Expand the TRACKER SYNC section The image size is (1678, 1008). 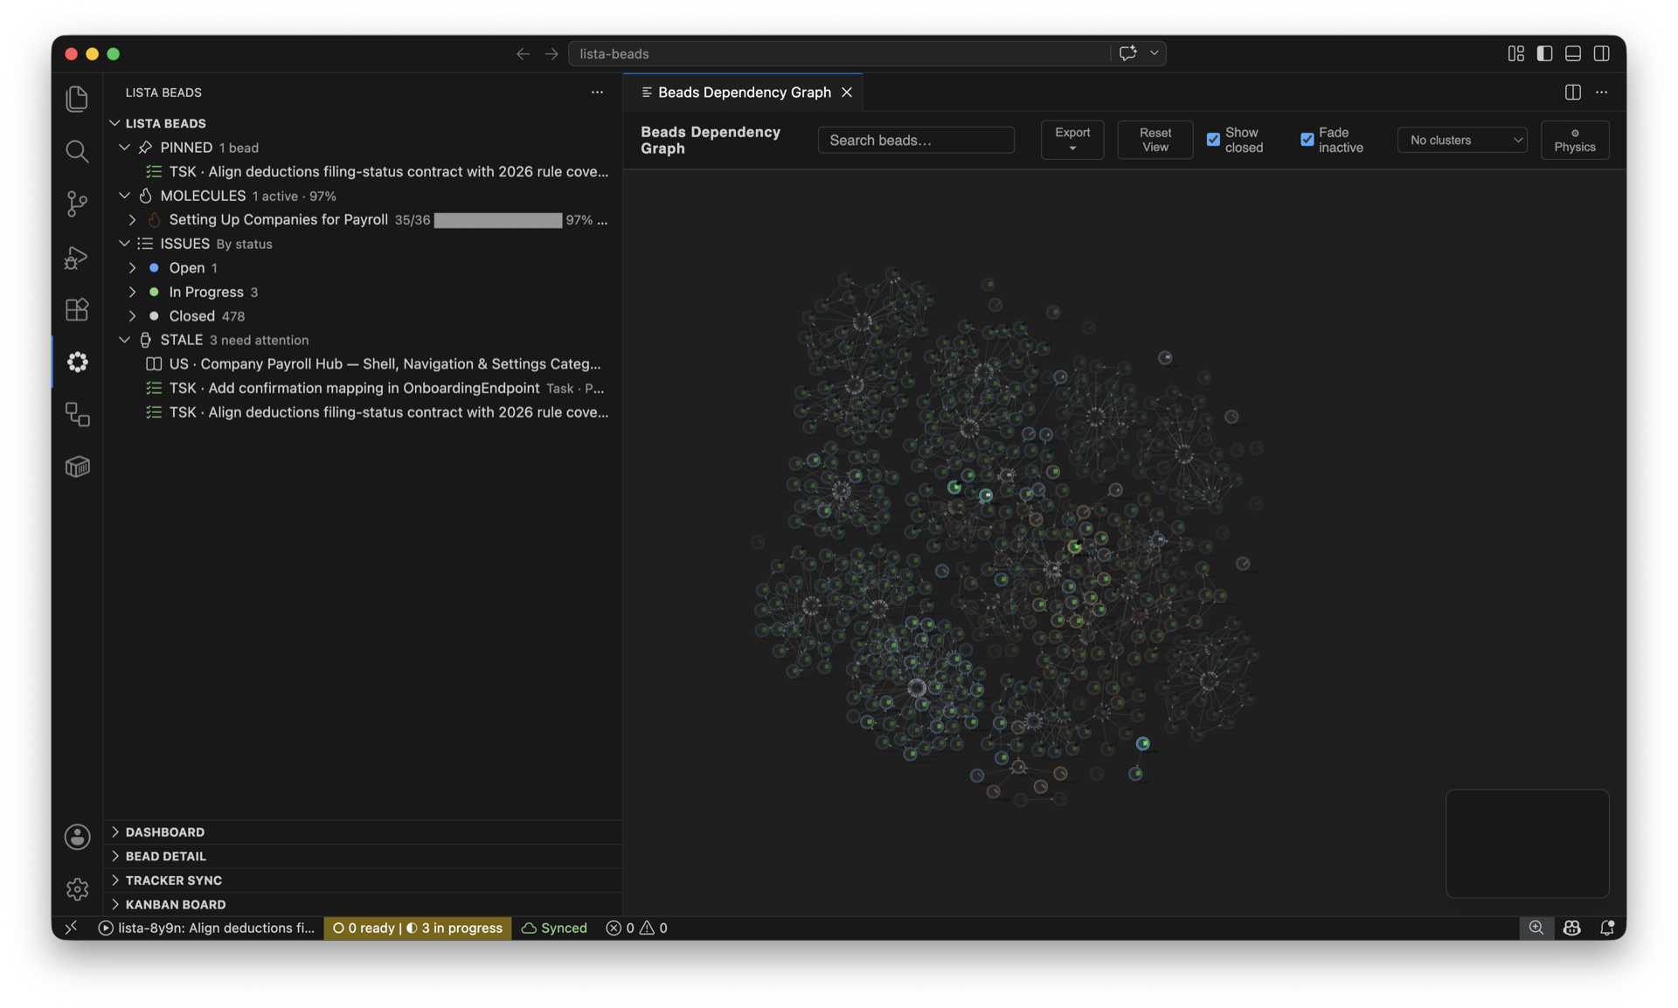click(363, 880)
